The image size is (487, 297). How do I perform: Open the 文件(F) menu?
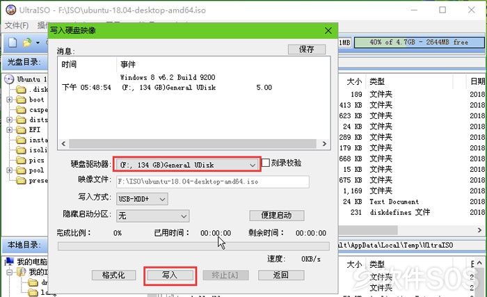pyautogui.click(x=17, y=26)
